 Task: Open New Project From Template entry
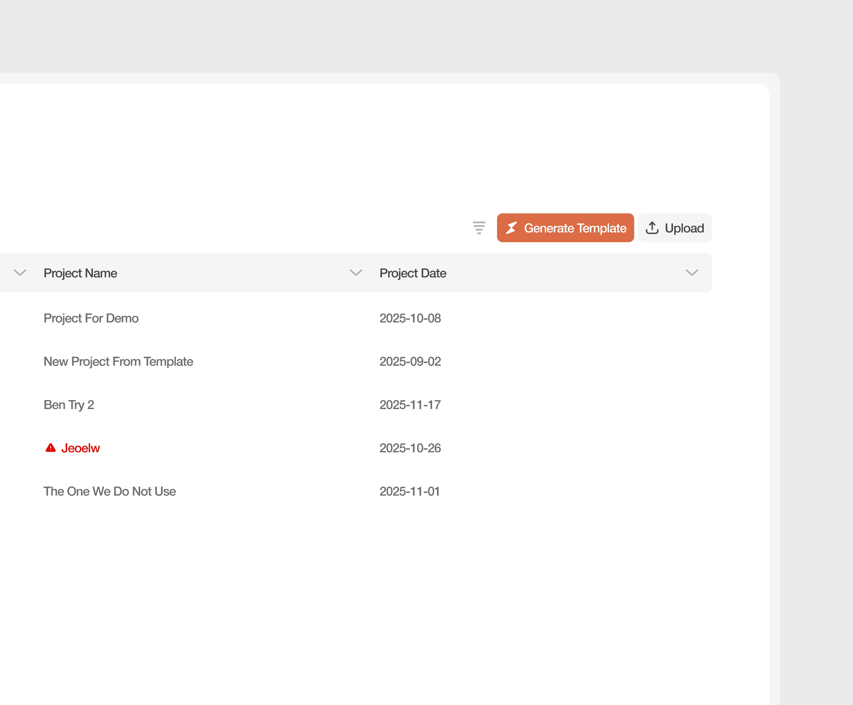[118, 361]
